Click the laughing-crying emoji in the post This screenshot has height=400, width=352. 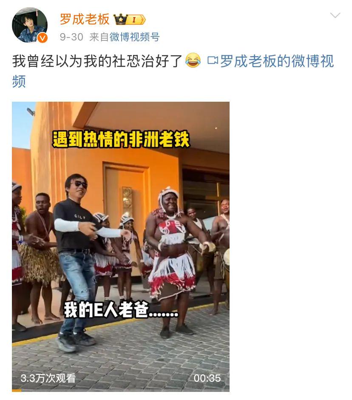click(193, 60)
